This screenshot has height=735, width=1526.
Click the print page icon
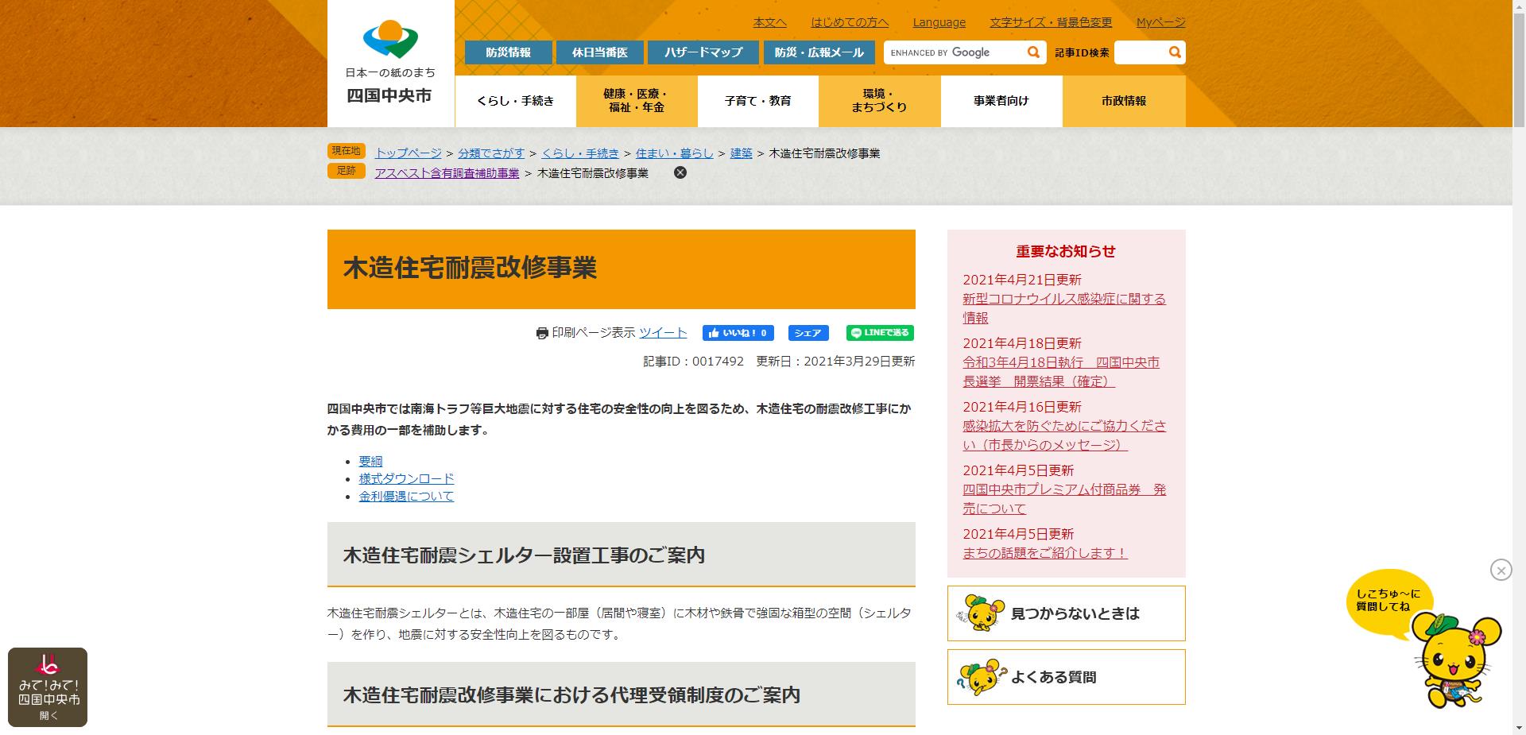(543, 333)
